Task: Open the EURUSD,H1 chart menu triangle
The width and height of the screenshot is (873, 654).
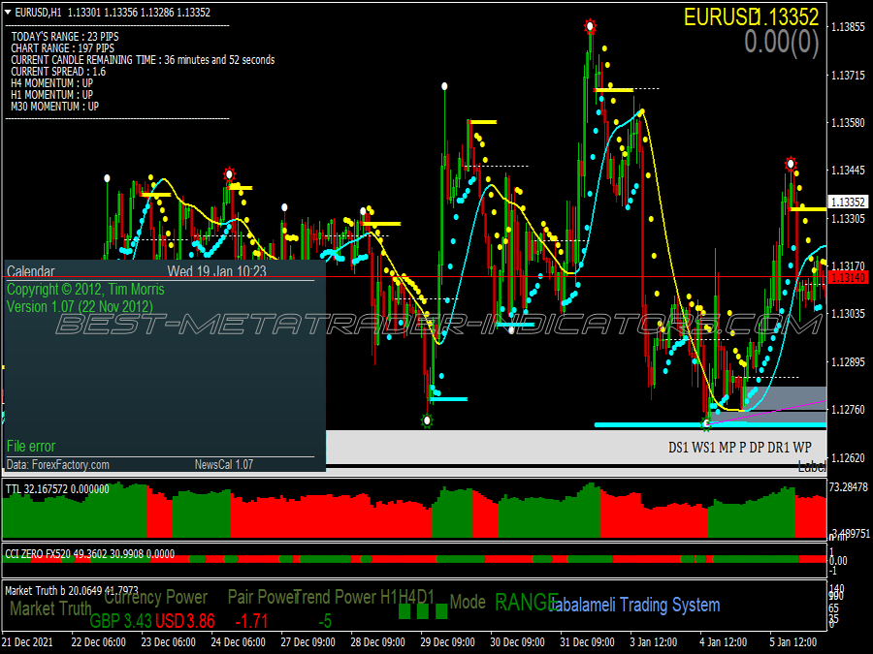Action: pyautogui.click(x=8, y=13)
